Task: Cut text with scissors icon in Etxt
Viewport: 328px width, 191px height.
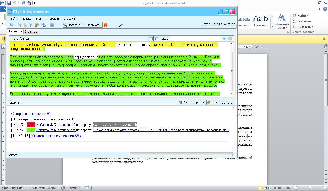Action: click(25, 25)
